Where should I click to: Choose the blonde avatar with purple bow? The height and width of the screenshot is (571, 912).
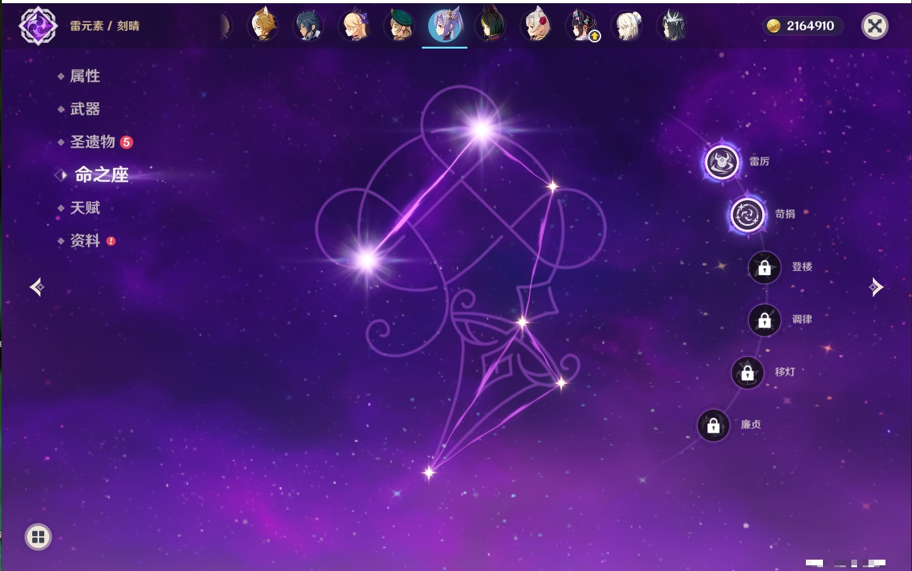pos(354,26)
